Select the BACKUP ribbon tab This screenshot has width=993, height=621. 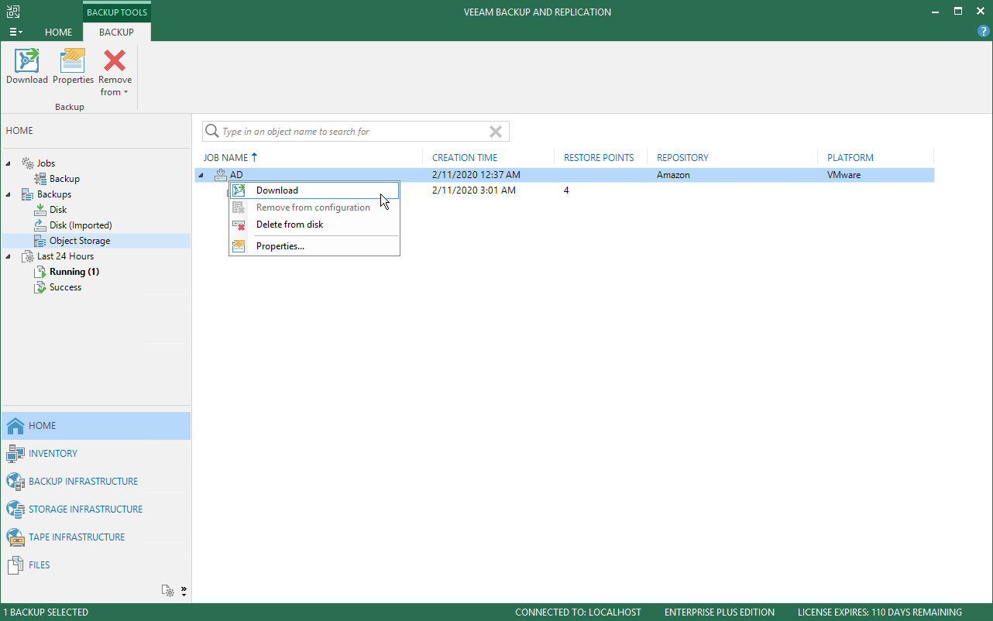point(117,33)
